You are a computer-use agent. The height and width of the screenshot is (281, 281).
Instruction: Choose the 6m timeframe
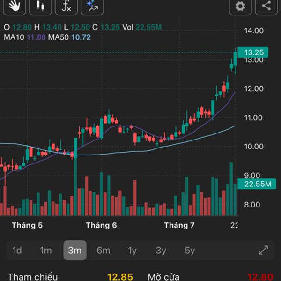pyautogui.click(x=104, y=251)
